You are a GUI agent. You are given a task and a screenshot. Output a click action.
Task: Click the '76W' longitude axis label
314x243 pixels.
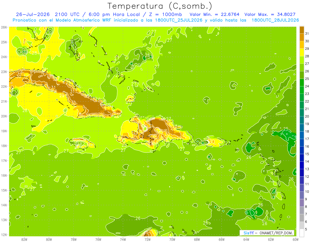point(98,239)
